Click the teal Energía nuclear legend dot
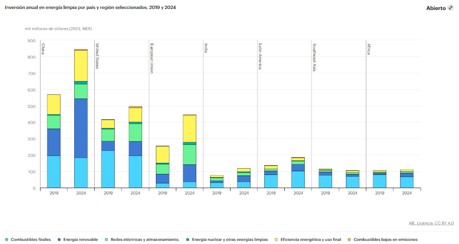This screenshot has width=459, height=244. click(188, 239)
